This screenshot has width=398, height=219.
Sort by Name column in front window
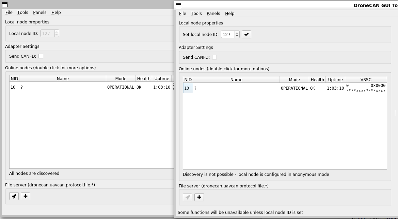(x=236, y=79)
